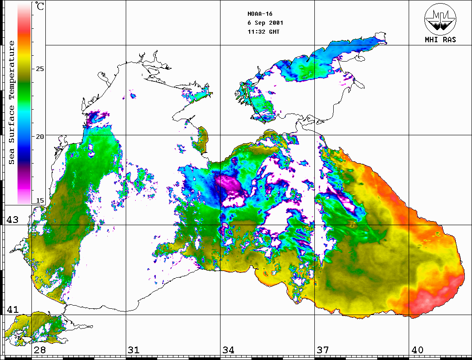This screenshot has height=360, width=472.
Task: Click the 20 tick on the temperature scale
Action: (40, 137)
